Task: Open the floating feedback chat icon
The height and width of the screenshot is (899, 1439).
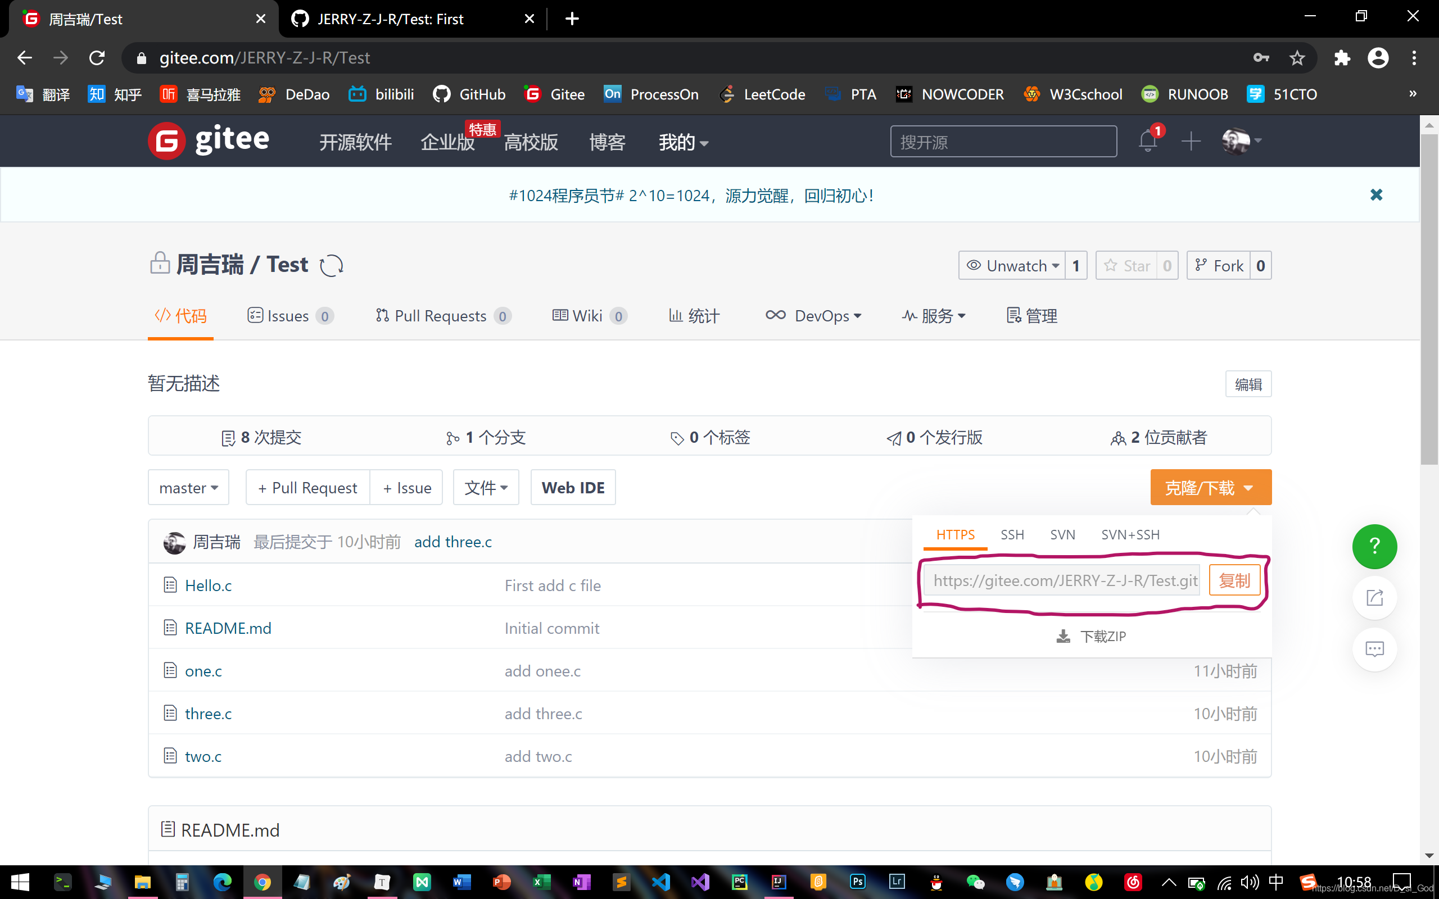Action: pyautogui.click(x=1374, y=648)
